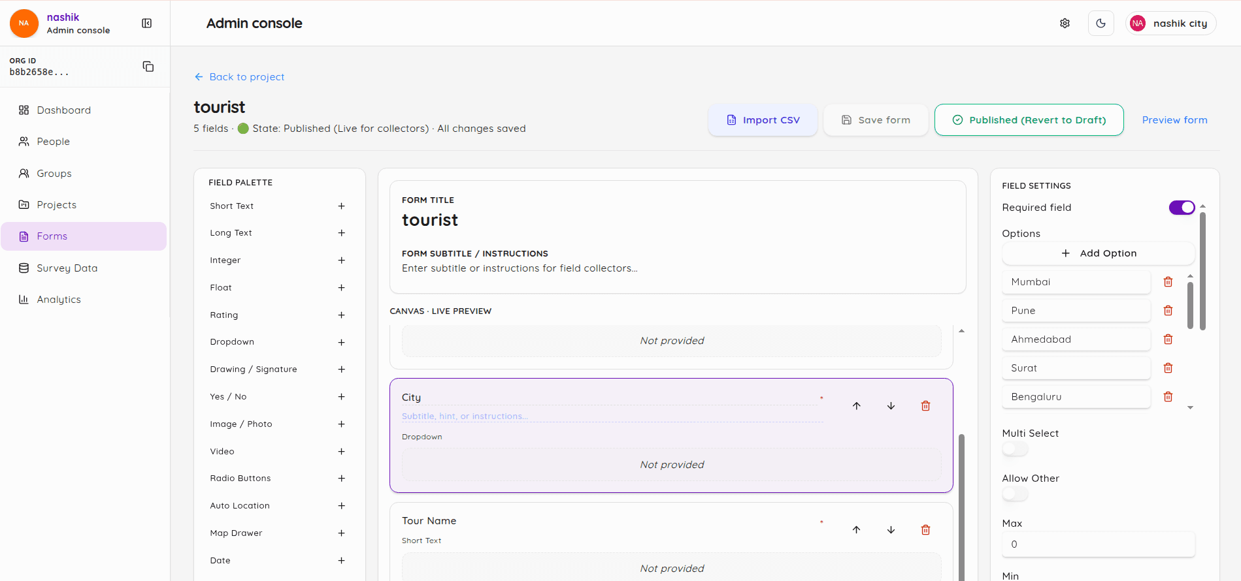This screenshot has height=581, width=1241.
Task: Move the Tour Name field up
Action: (x=856, y=530)
